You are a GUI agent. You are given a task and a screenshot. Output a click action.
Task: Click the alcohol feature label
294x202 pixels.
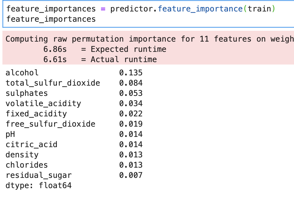[x=22, y=73]
